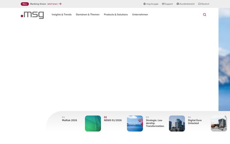Image resolution: width=230 pixels, height=144 pixels.
Task: Click the language icon beside Deutsch
Action: point(199,4)
